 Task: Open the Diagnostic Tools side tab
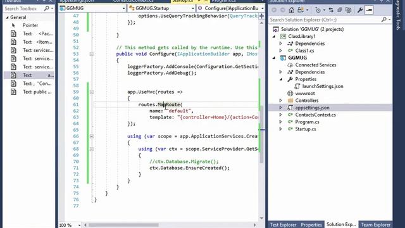click(398, 15)
